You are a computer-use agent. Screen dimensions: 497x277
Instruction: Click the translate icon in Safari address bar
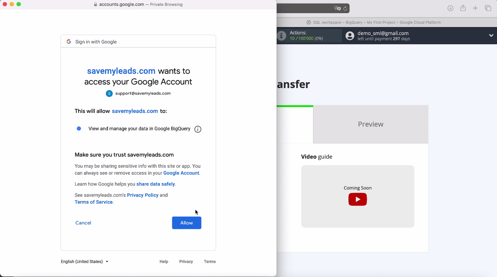click(x=338, y=8)
